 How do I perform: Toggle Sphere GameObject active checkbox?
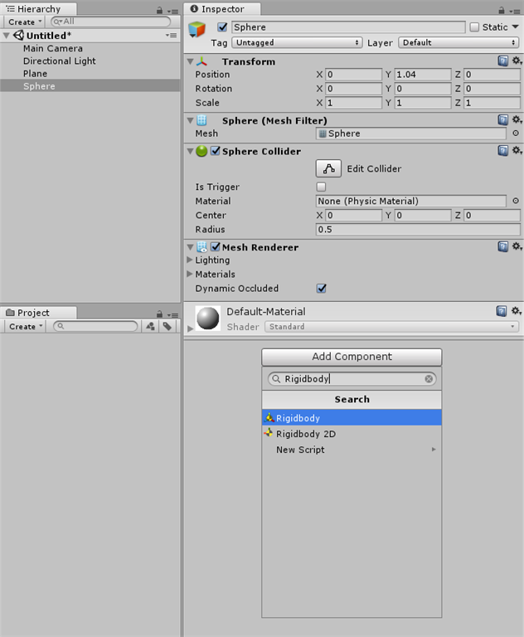(222, 27)
